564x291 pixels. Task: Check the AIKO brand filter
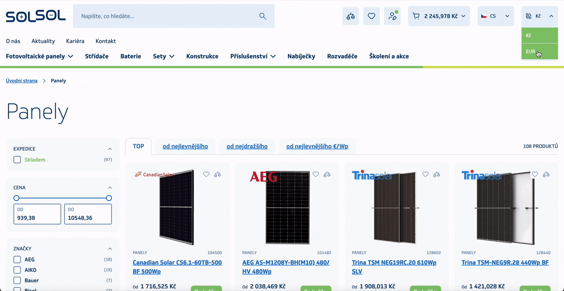[17, 270]
